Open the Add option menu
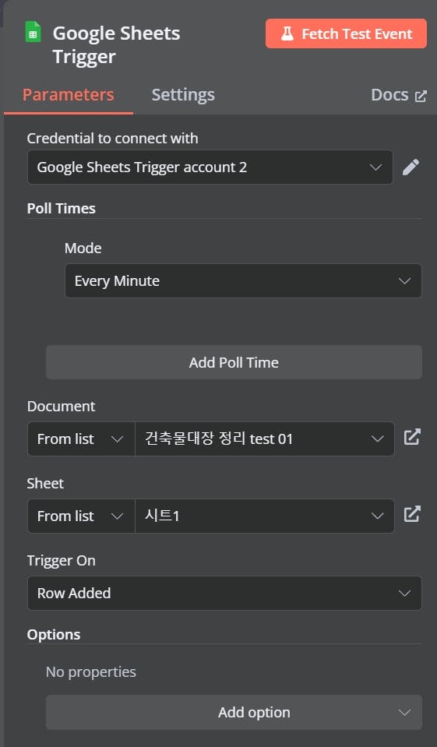Image resolution: width=437 pixels, height=747 pixels. pos(234,712)
